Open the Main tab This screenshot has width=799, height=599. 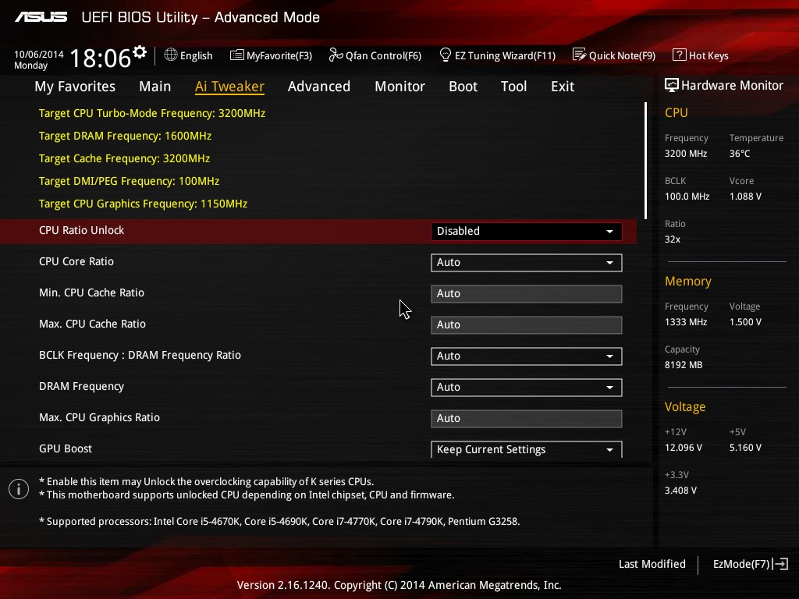[155, 87]
